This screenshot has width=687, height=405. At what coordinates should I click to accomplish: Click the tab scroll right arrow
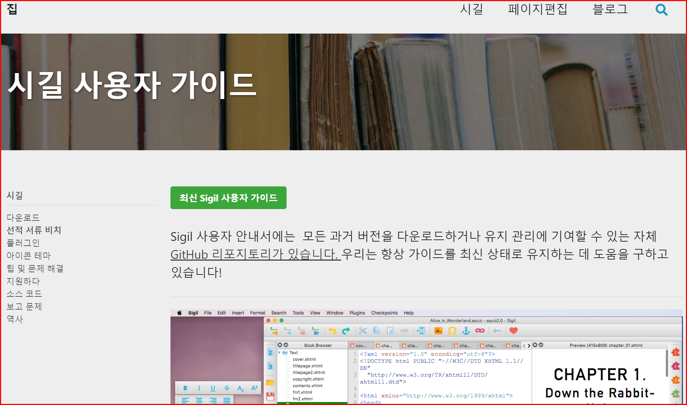click(529, 346)
